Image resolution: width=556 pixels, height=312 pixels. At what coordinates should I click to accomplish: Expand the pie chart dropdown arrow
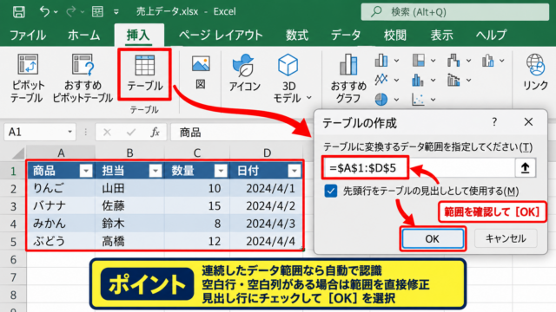[x=396, y=100]
